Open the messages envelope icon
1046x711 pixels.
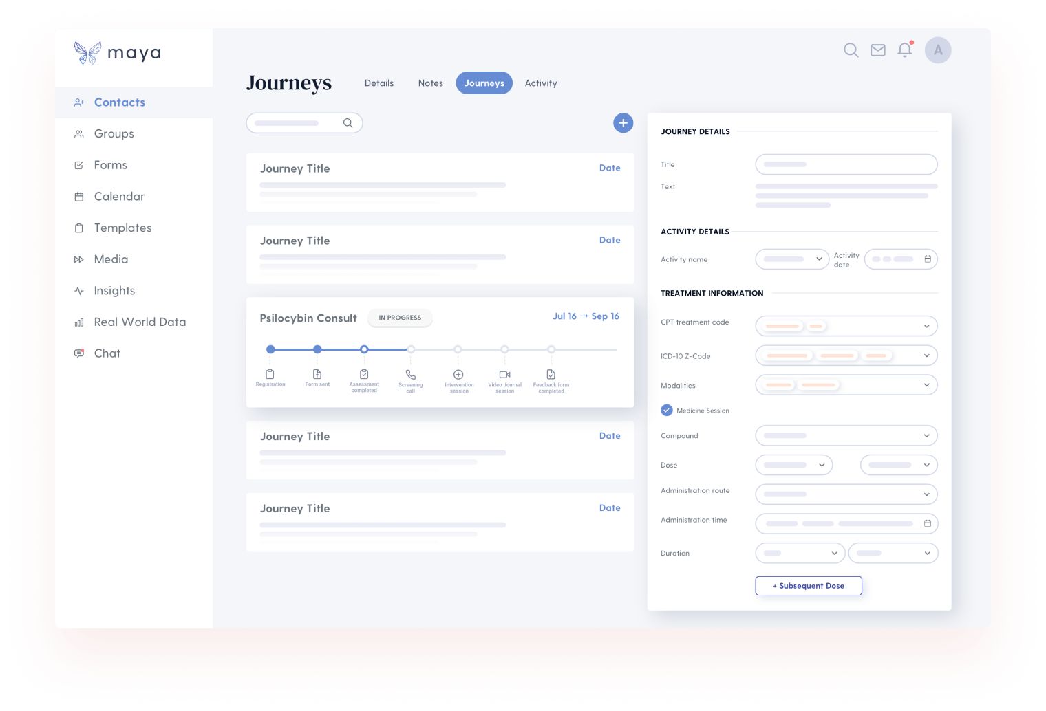click(878, 50)
